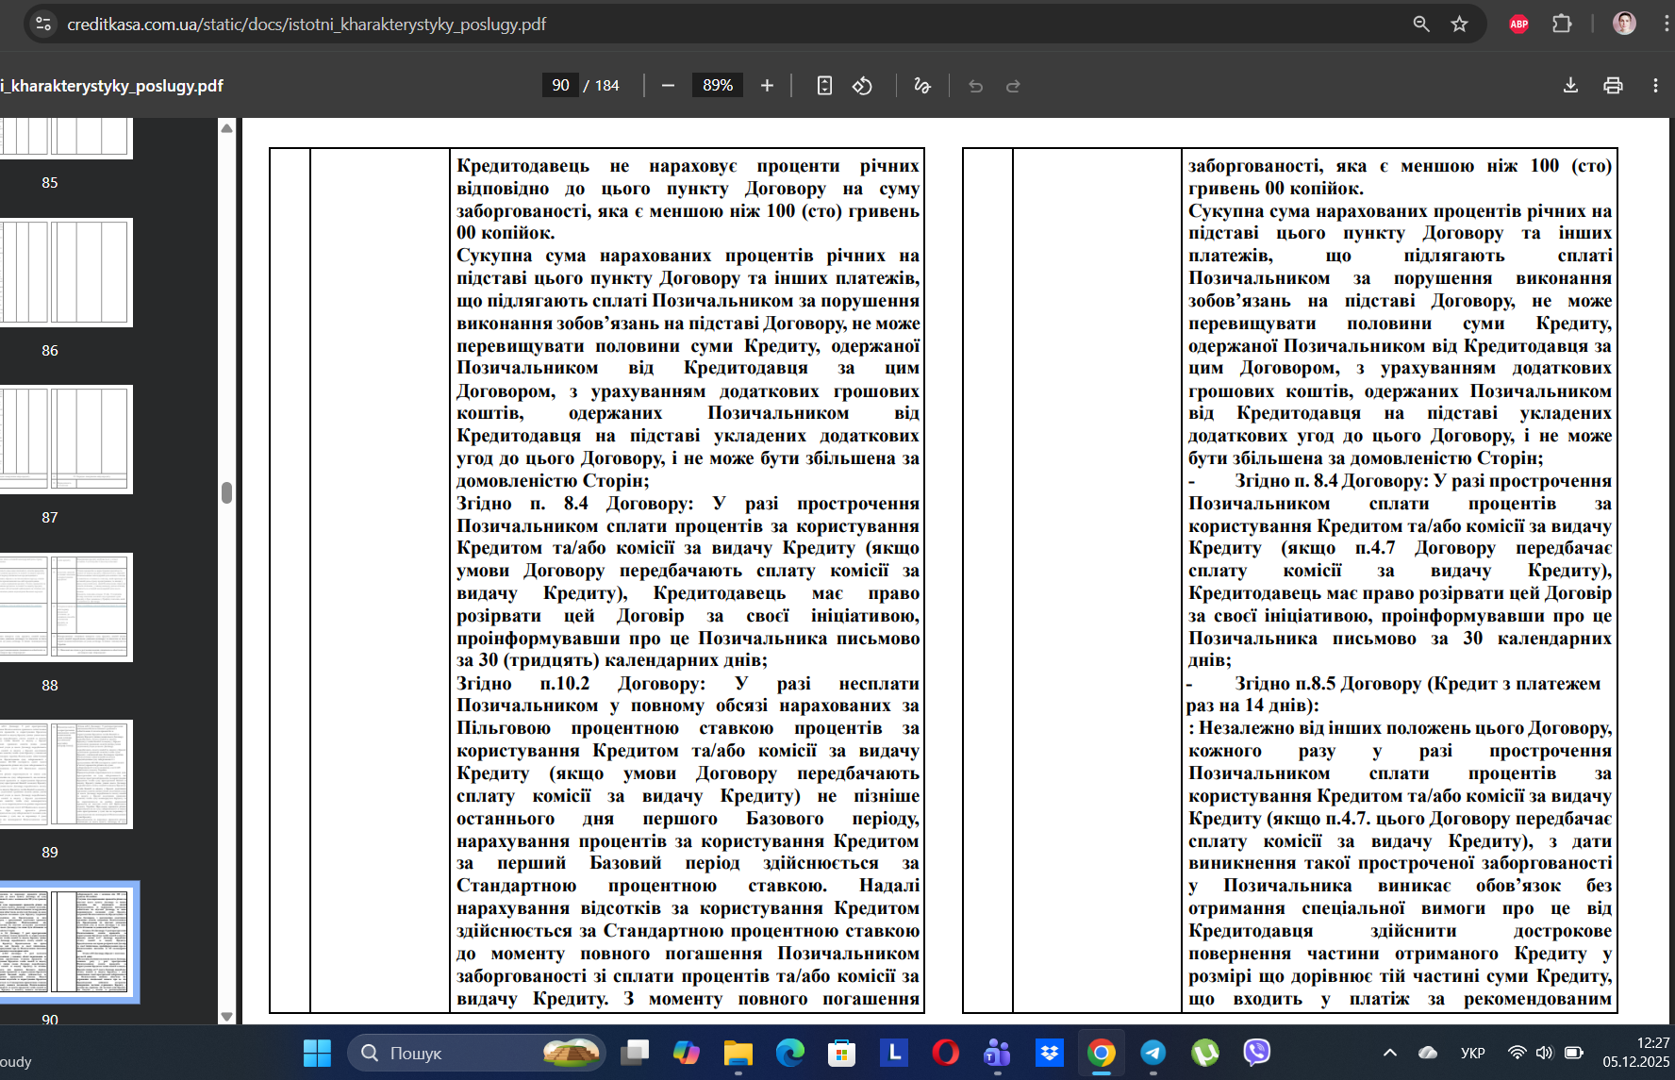Image resolution: width=1675 pixels, height=1080 pixels.
Task: Download the PDF file
Action: [x=1570, y=86]
